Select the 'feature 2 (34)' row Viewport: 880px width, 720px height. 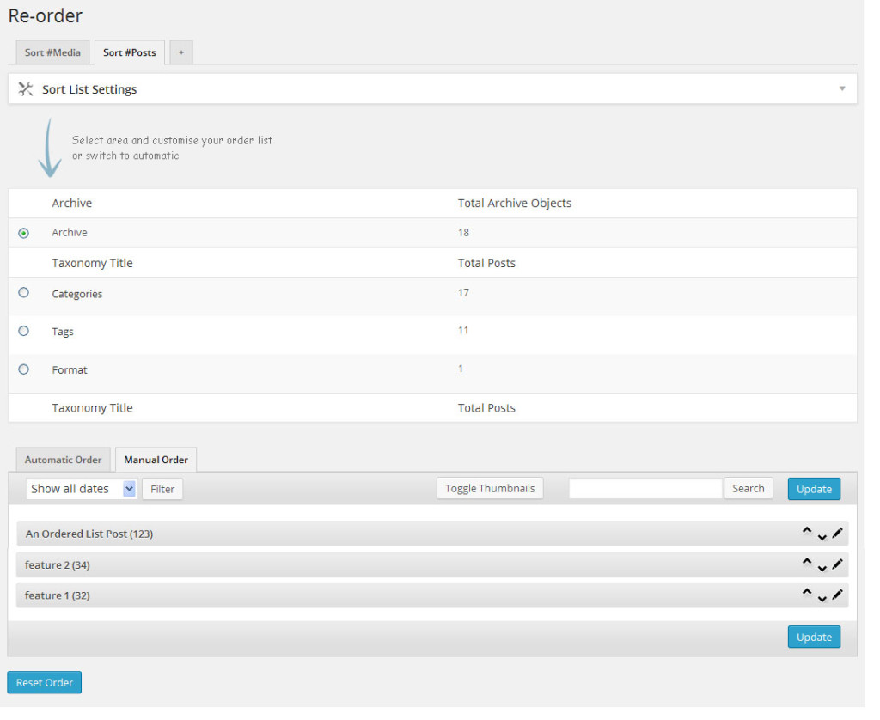tap(439, 574)
